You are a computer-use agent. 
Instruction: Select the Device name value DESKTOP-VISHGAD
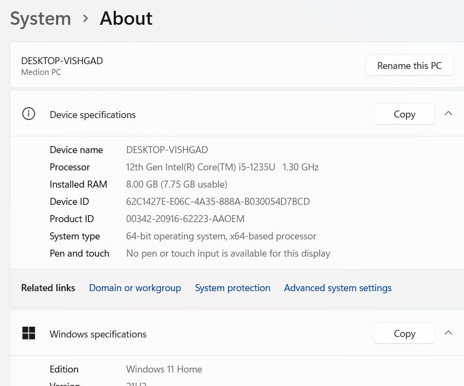point(167,150)
